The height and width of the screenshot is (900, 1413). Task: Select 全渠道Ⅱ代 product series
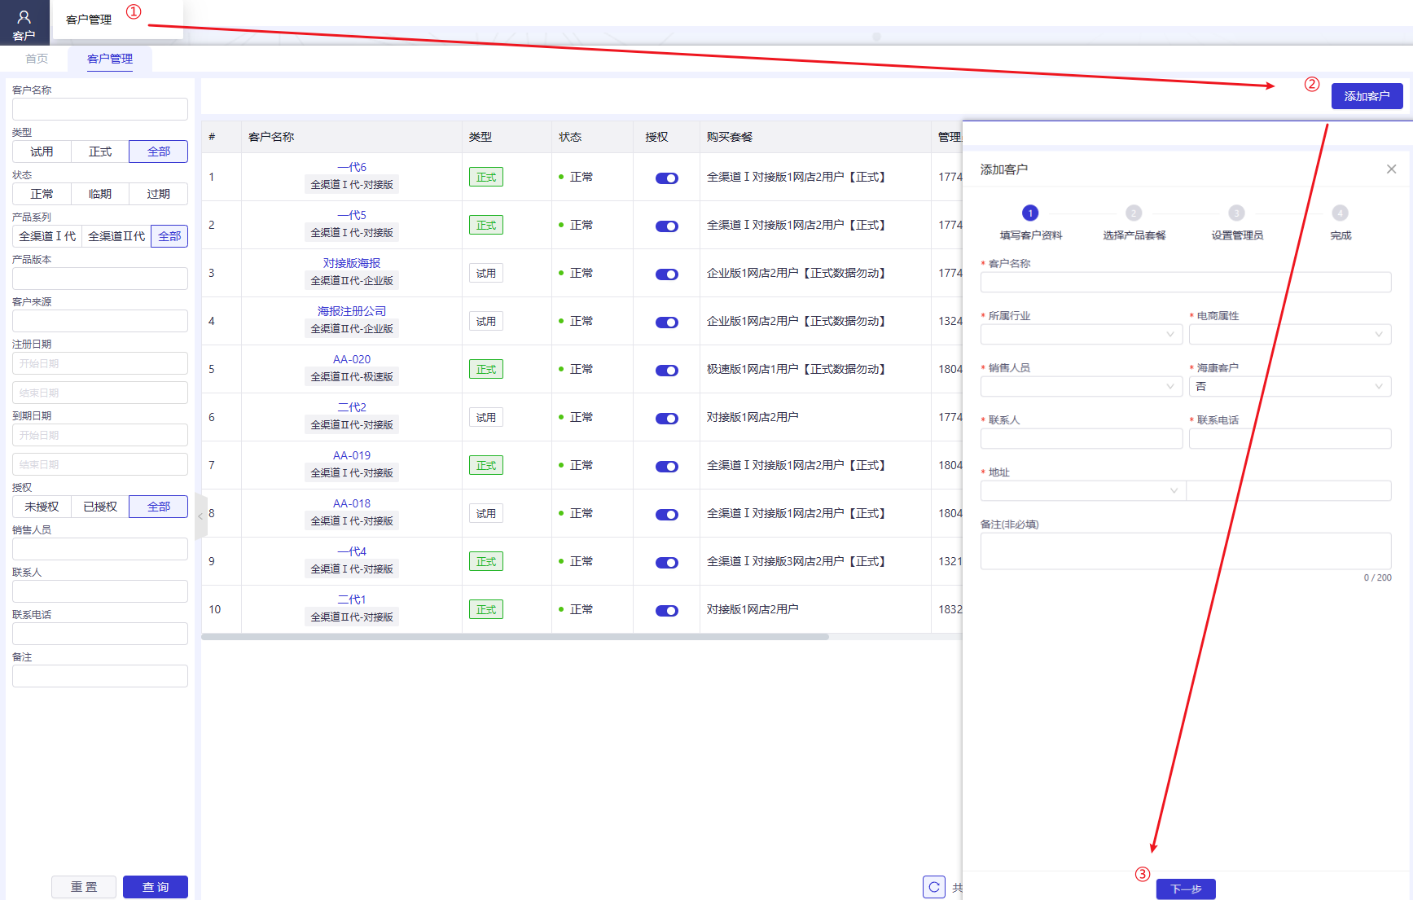click(116, 236)
